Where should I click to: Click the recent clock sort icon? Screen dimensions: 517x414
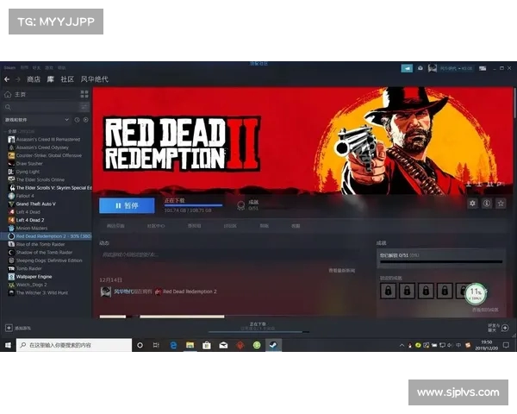point(77,120)
